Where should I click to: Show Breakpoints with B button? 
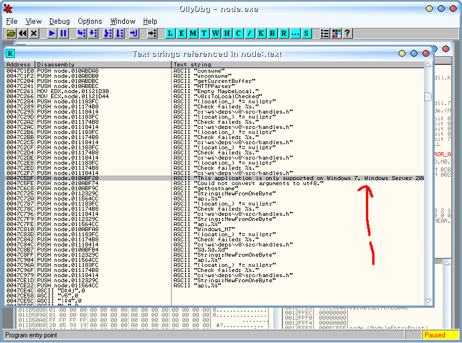272,34
